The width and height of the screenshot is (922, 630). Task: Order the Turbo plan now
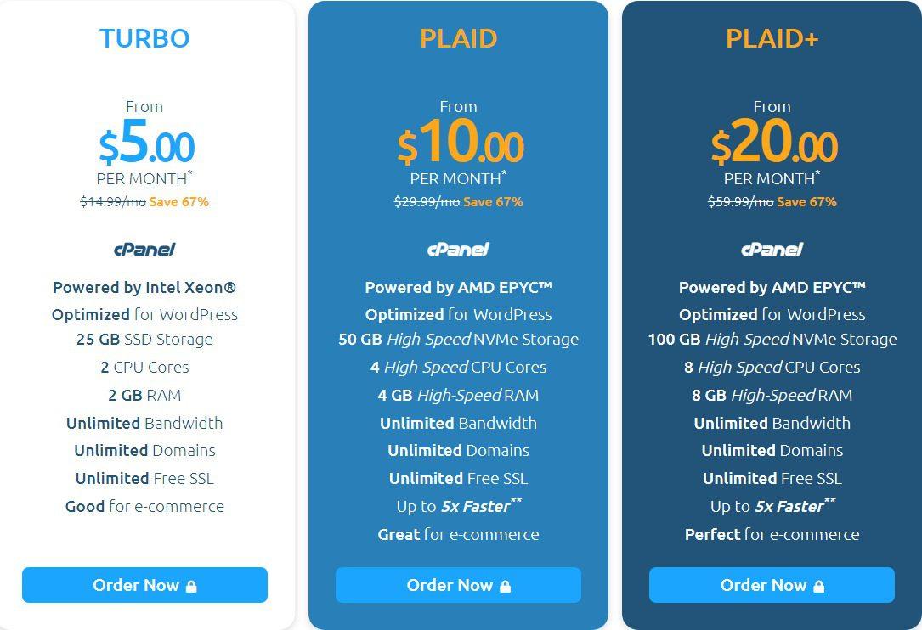pos(144,585)
